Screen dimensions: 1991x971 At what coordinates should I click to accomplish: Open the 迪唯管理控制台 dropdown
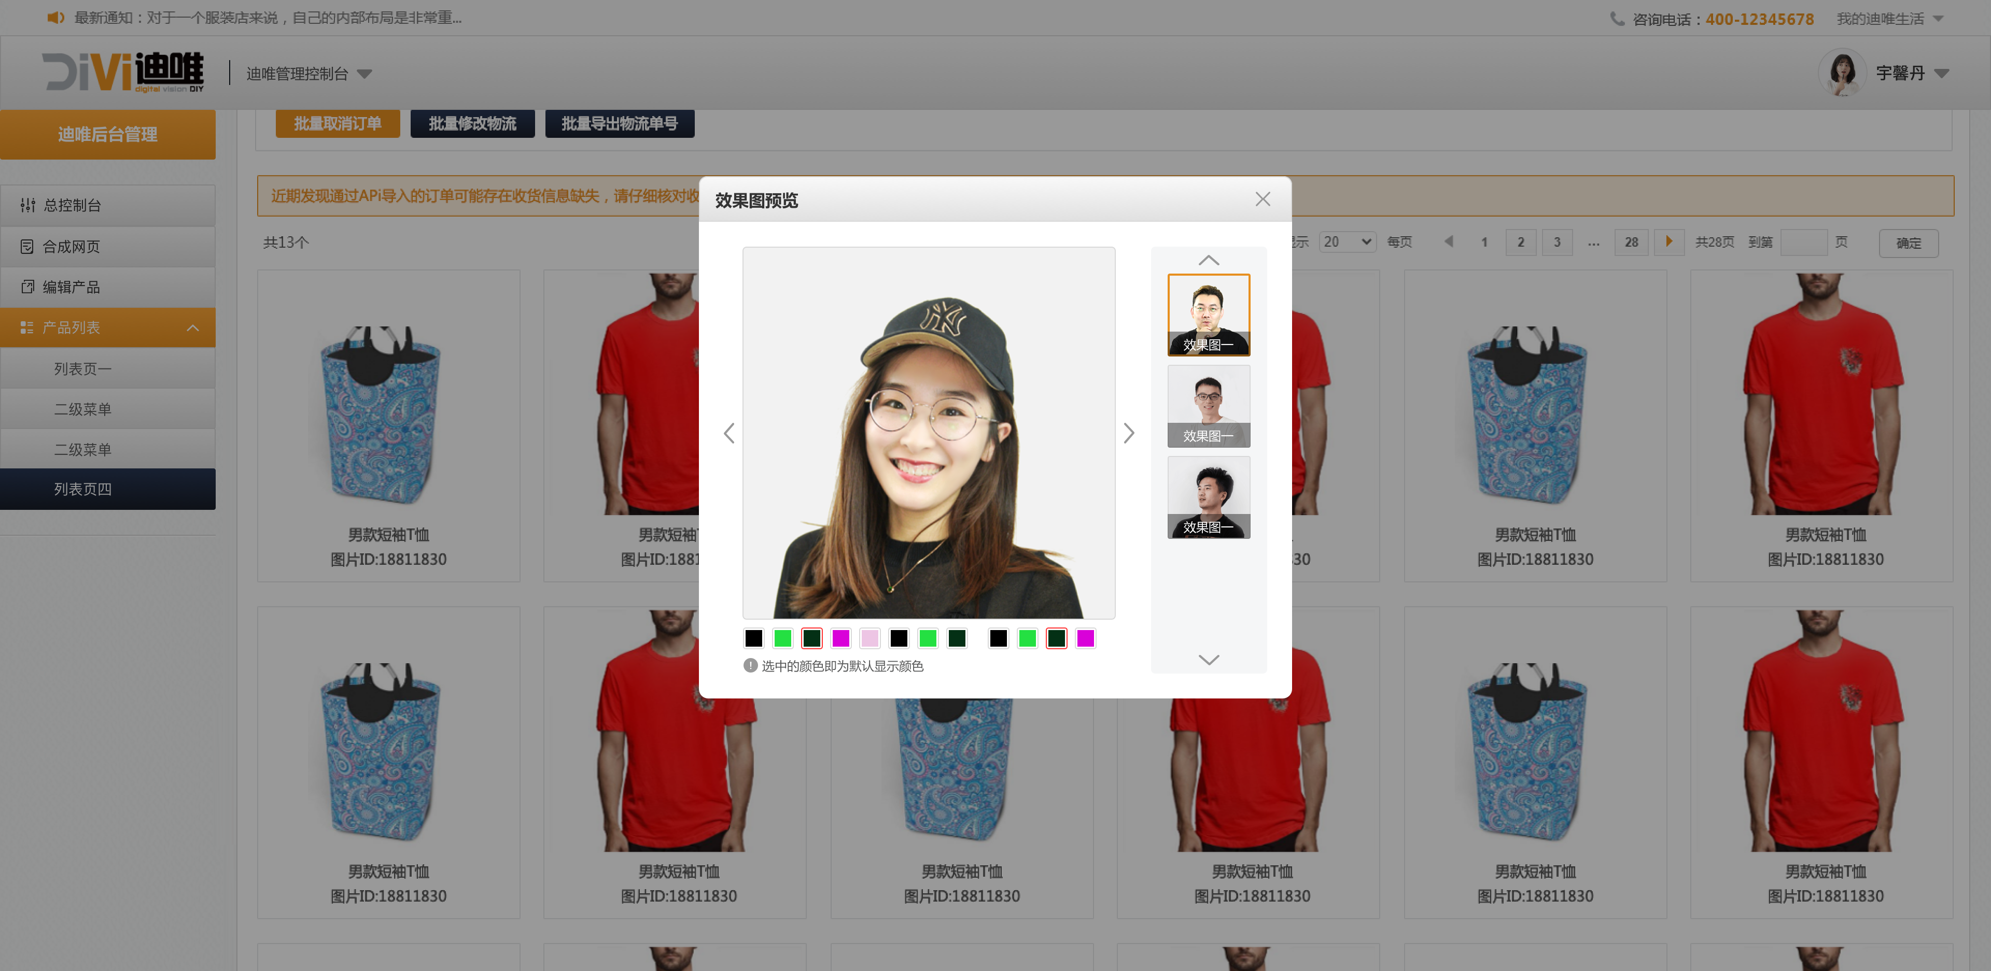point(364,74)
